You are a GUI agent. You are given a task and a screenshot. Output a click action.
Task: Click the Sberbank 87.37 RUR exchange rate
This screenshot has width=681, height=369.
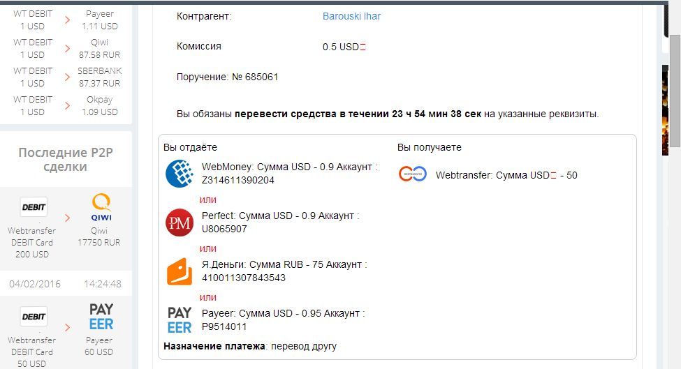click(x=100, y=83)
